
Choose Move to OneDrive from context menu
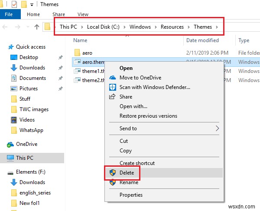[164, 78]
